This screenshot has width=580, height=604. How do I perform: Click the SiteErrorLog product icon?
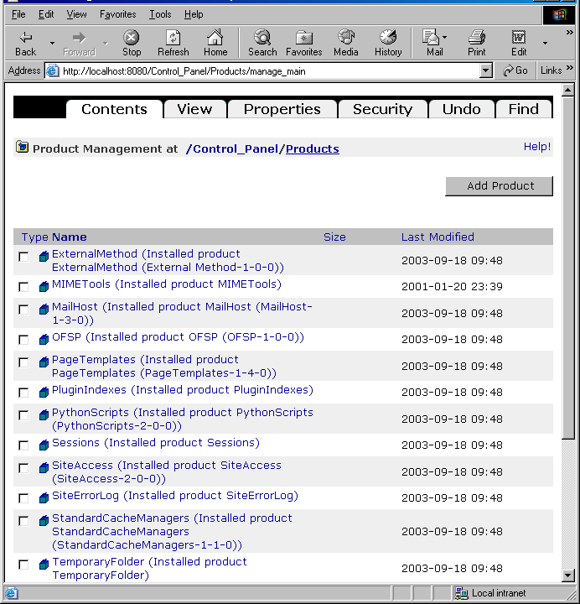tap(44, 497)
